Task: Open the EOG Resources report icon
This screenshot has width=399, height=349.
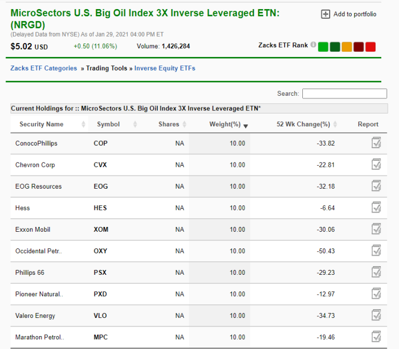Action: (376, 186)
